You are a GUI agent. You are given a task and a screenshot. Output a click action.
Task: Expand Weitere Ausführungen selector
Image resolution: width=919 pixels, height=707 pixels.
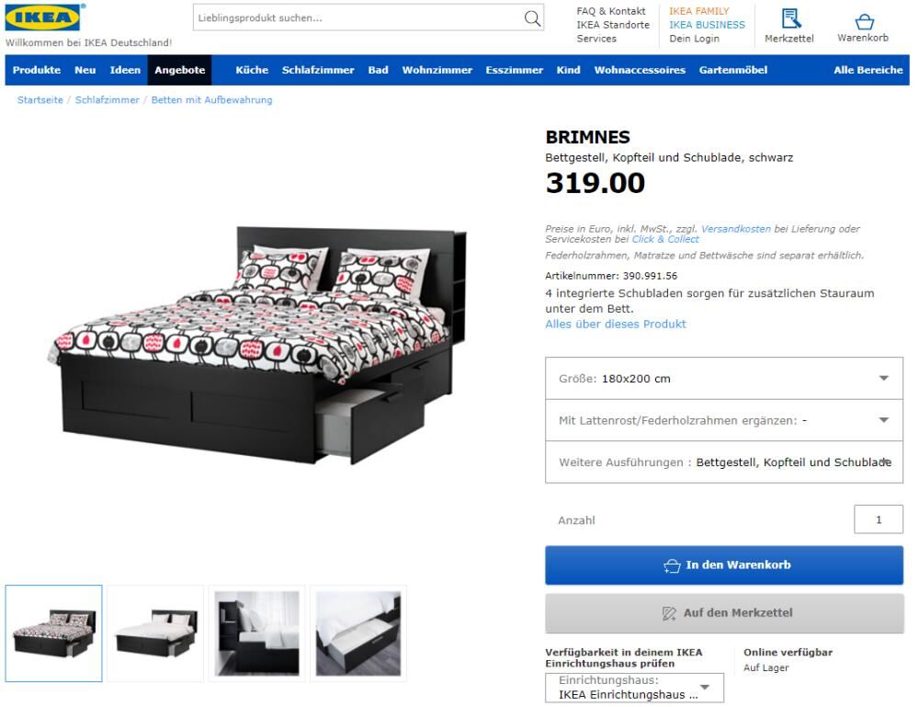tap(724, 462)
